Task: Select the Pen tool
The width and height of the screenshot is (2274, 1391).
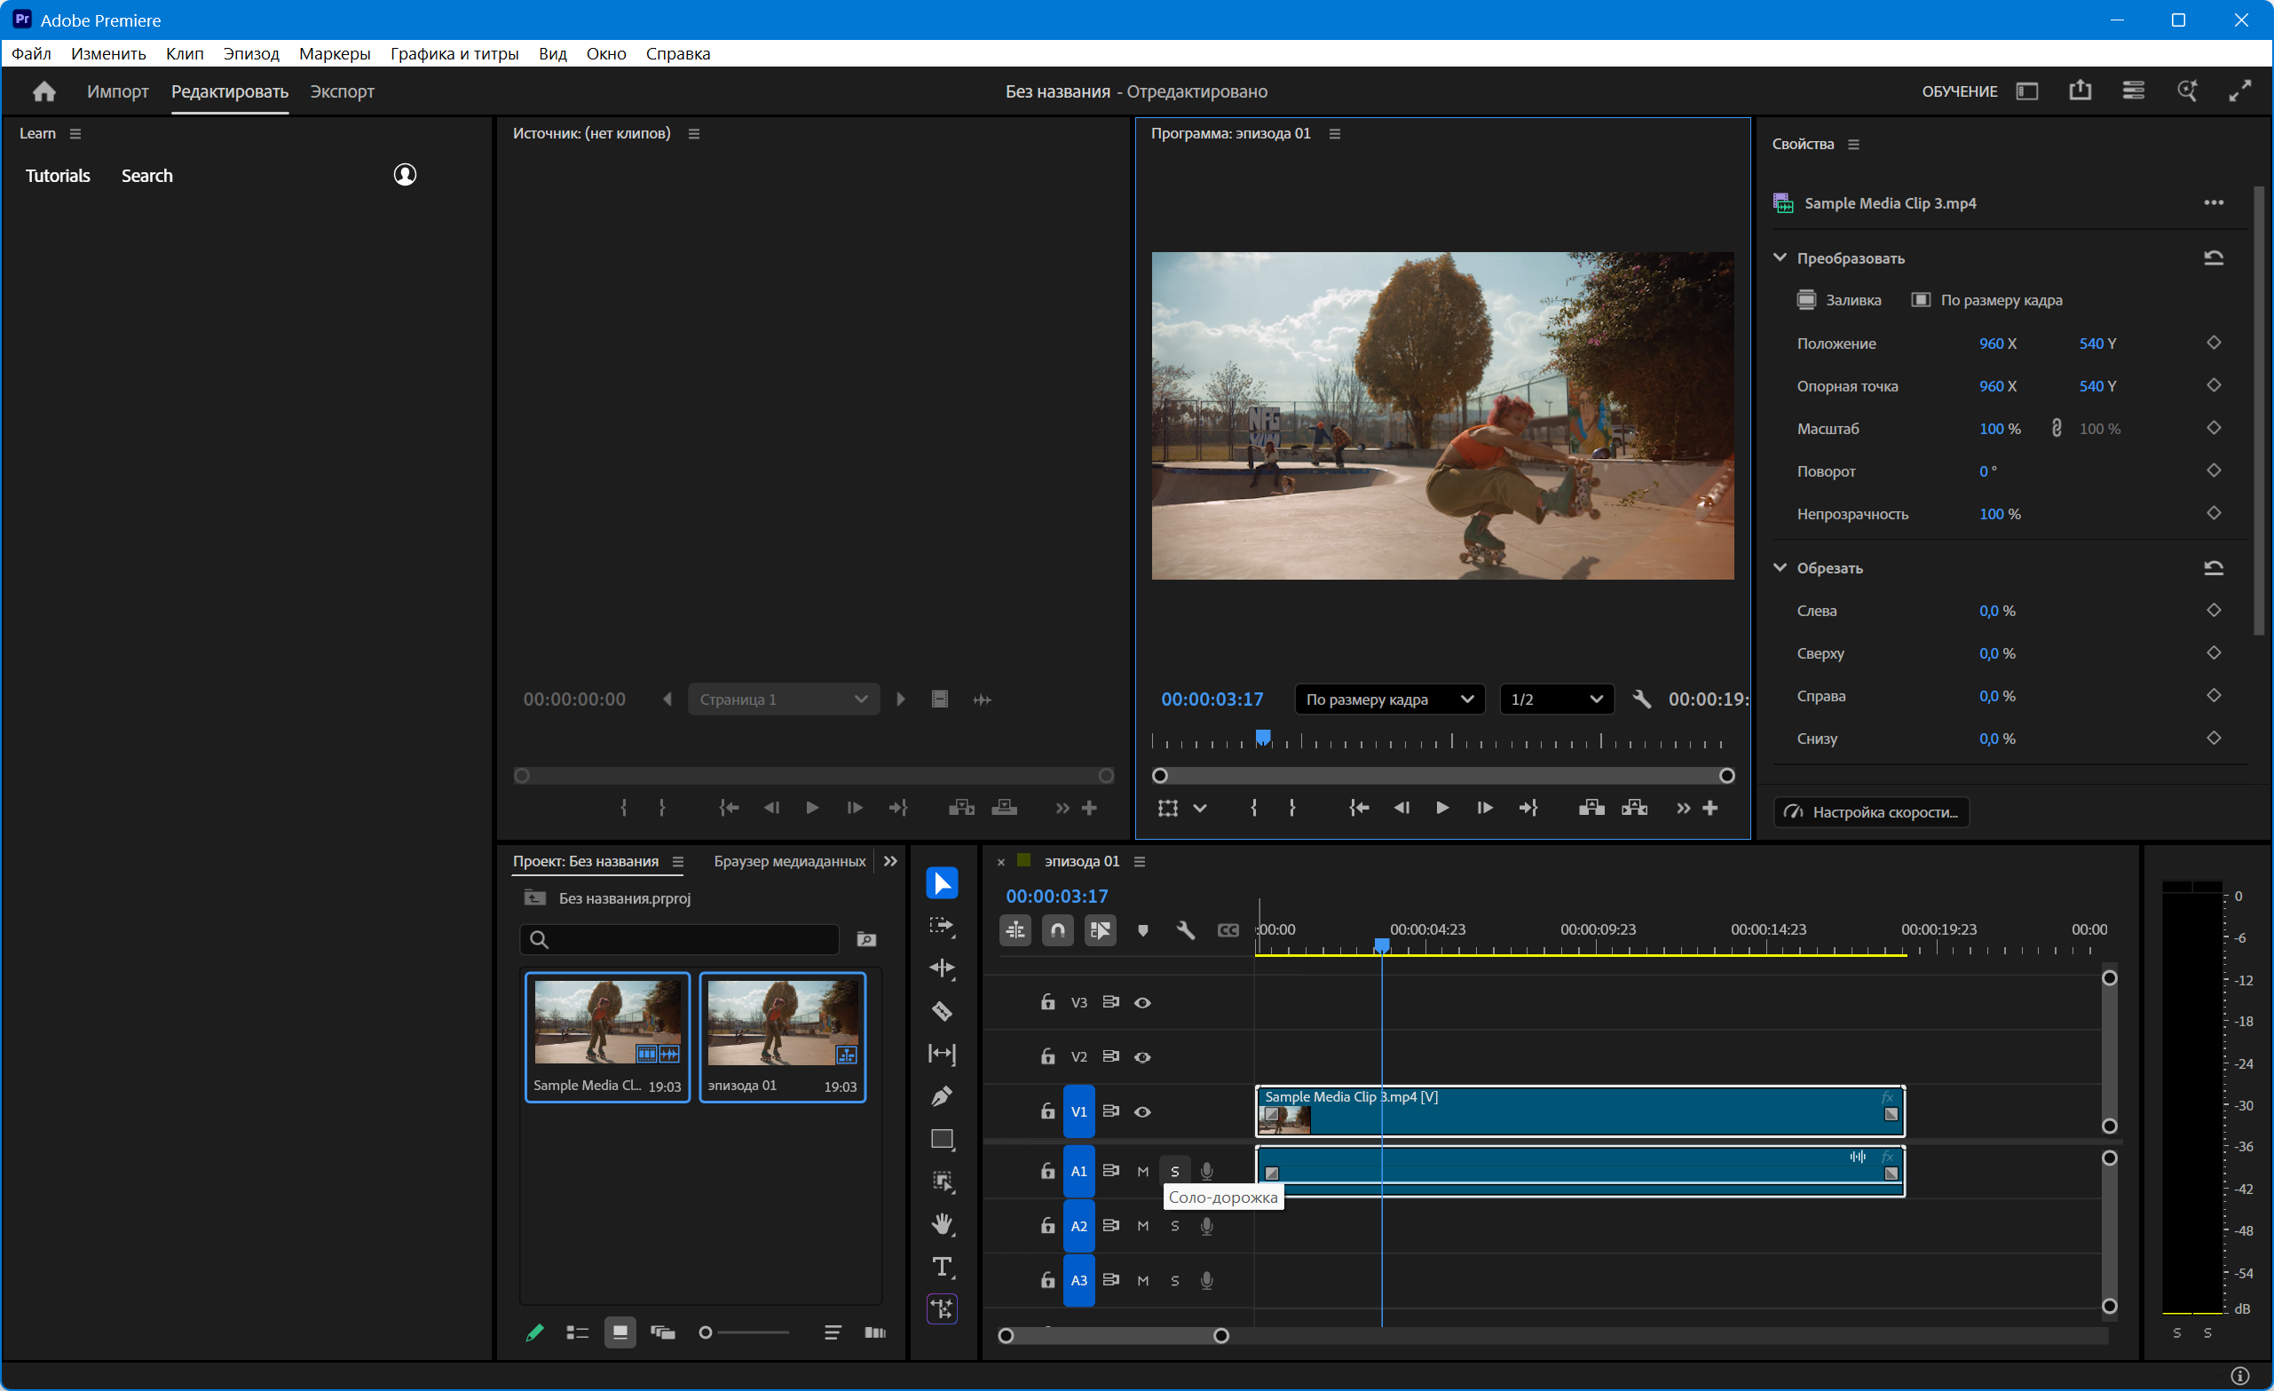Action: coord(942,1096)
